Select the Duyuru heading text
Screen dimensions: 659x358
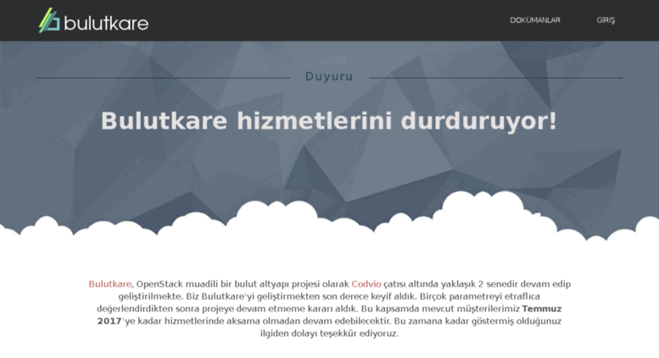tap(329, 77)
